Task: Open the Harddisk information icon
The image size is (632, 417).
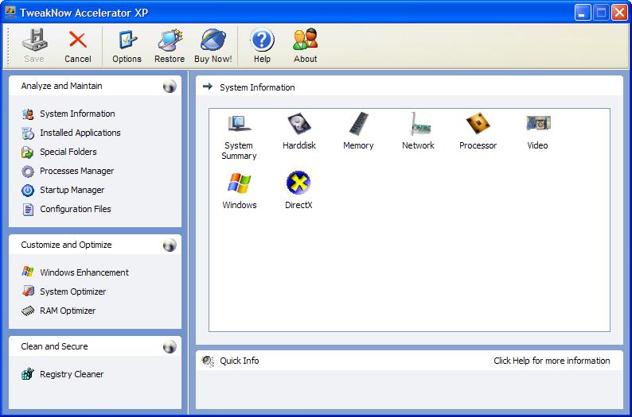Action: point(298,124)
